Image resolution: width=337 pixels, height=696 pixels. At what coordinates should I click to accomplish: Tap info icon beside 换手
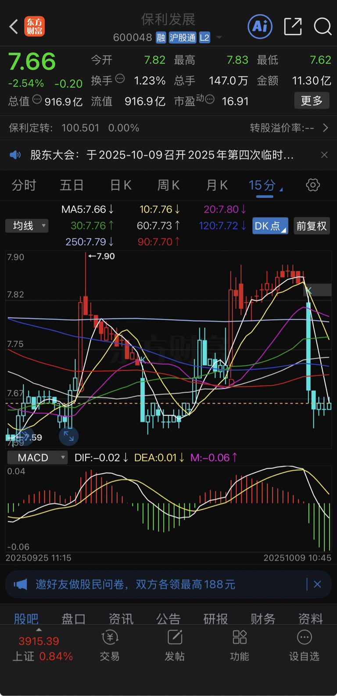(120, 79)
